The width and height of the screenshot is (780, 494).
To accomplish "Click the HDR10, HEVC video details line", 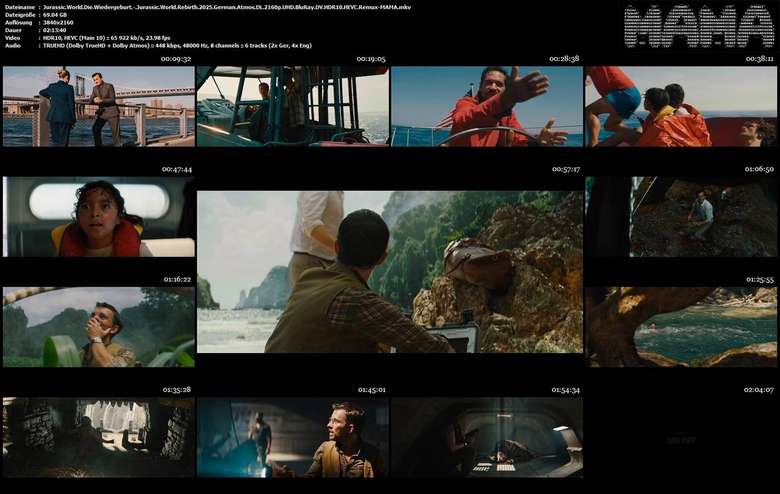I will click(x=106, y=38).
